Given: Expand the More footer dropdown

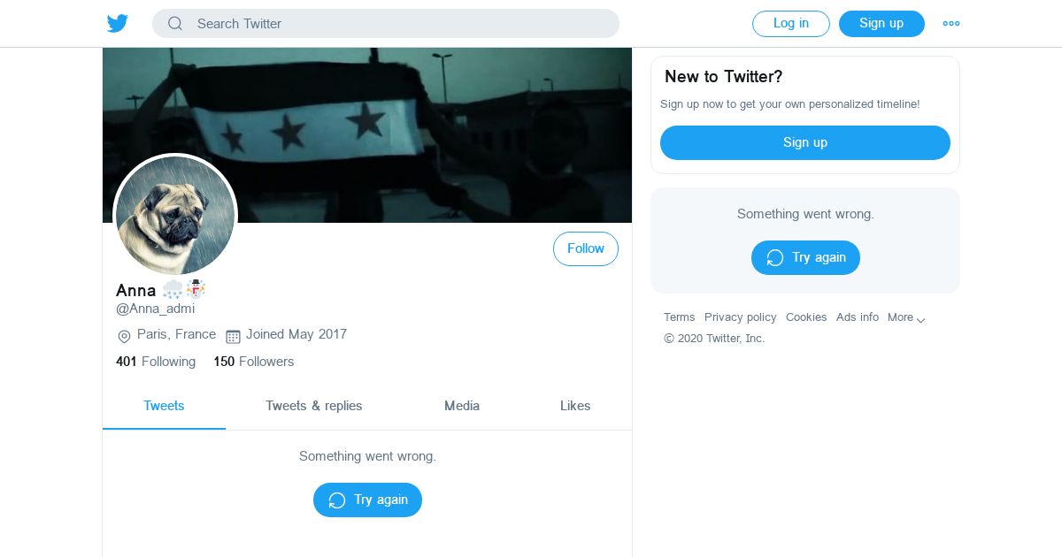Looking at the screenshot, I should pos(906,317).
